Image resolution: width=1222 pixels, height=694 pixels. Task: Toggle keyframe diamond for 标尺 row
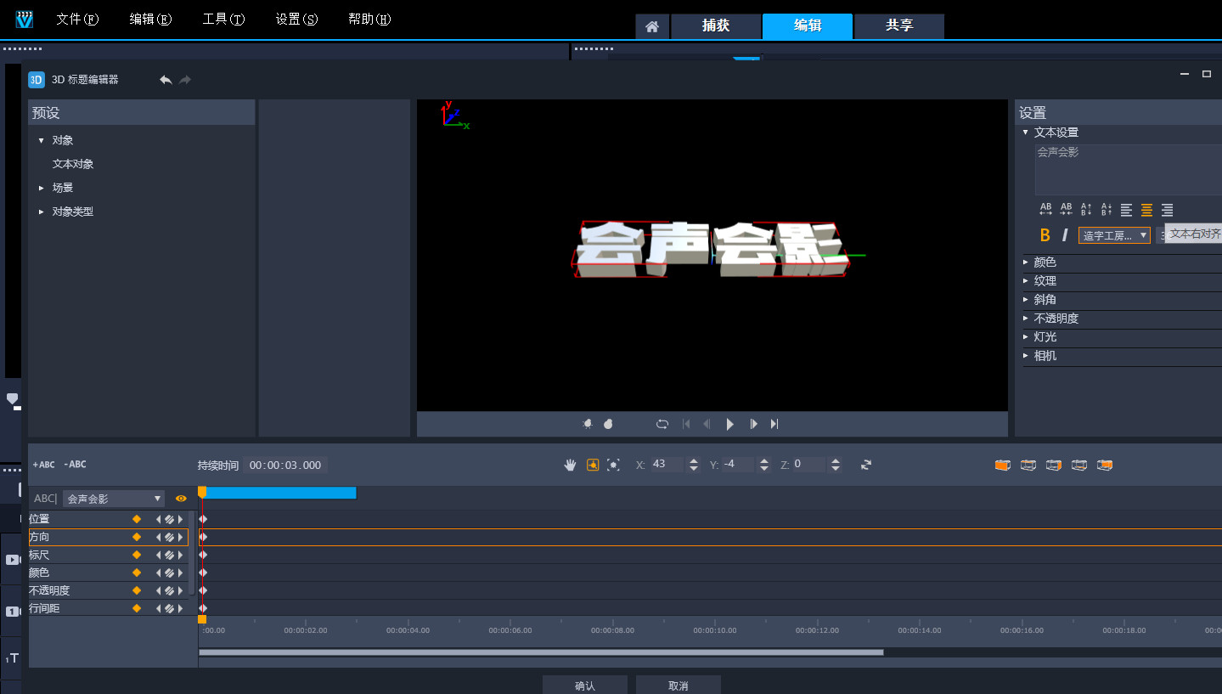136,555
